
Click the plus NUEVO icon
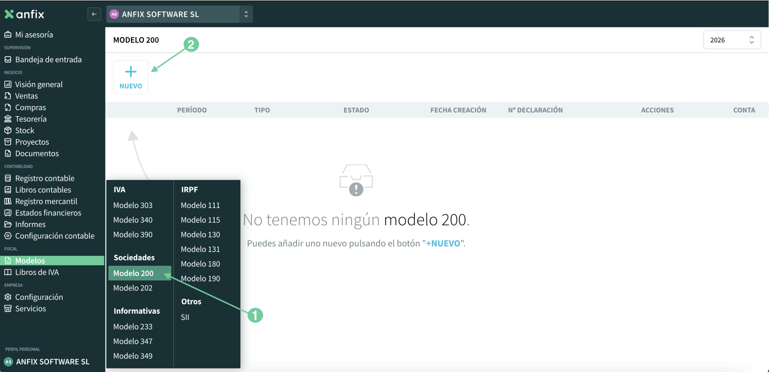[131, 72]
